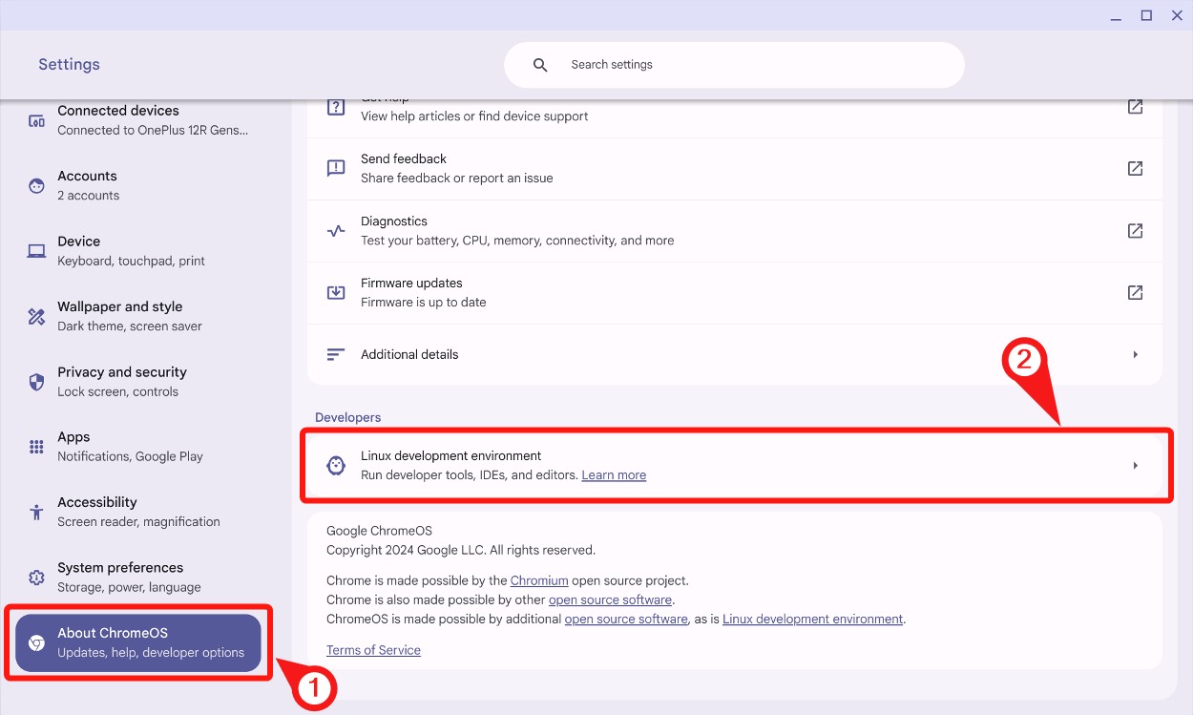Viewport: 1193px width, 715px height.
Task: Select the Wallpaper and style paintbrush icon
Action: [35, 316]
